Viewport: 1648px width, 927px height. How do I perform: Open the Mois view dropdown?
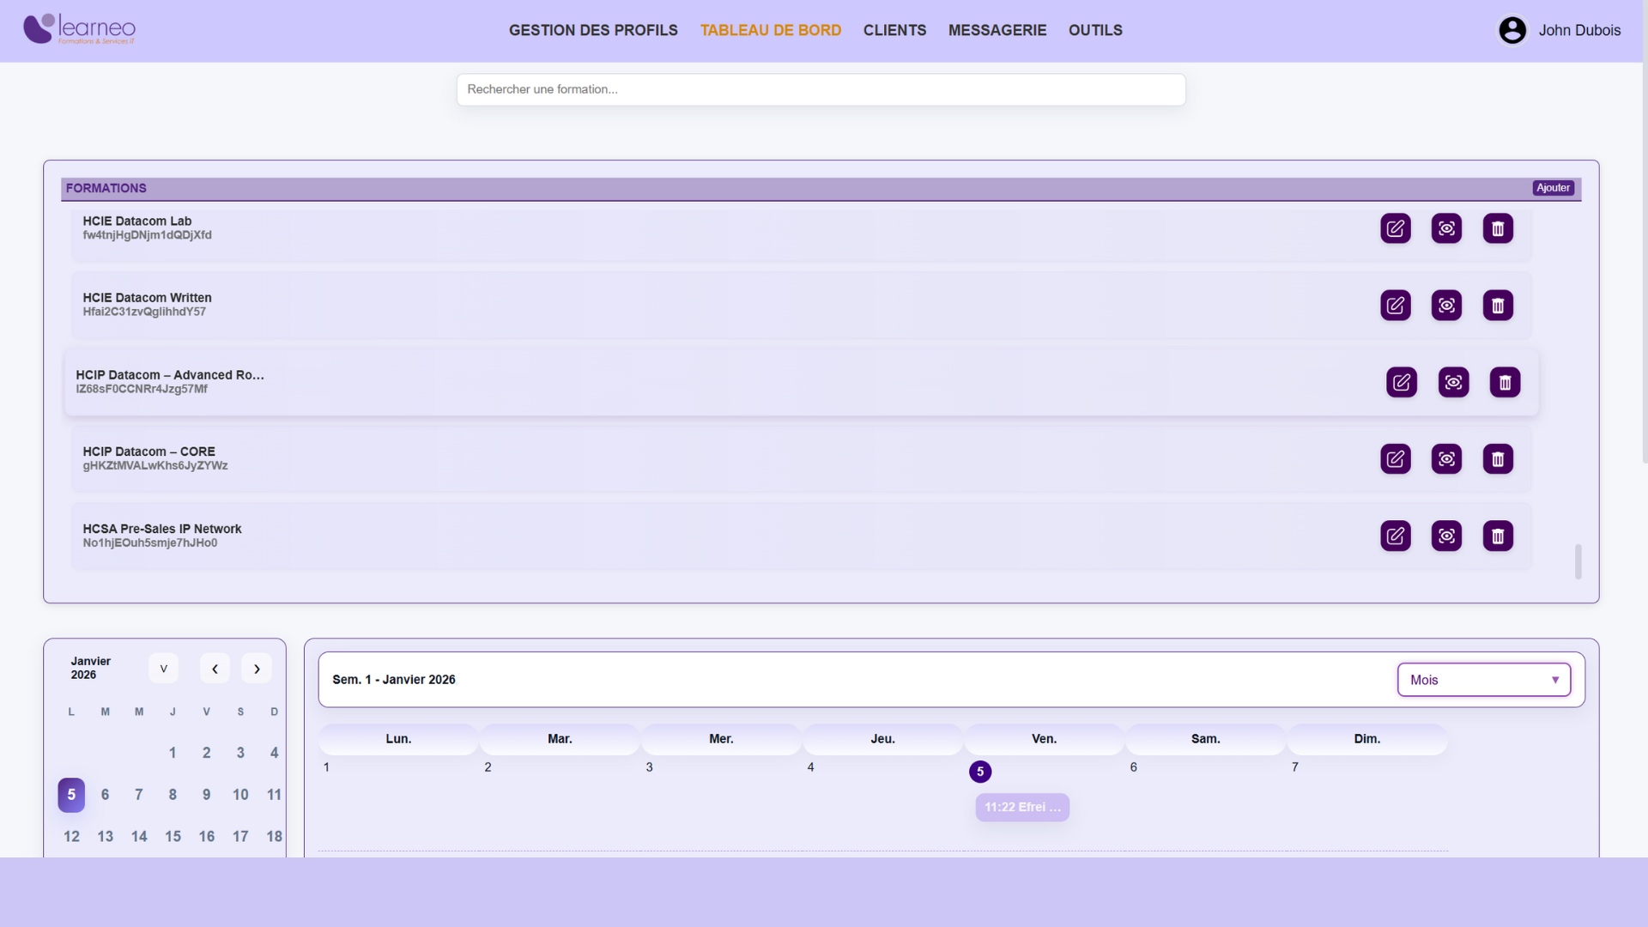coord(1483,680)
